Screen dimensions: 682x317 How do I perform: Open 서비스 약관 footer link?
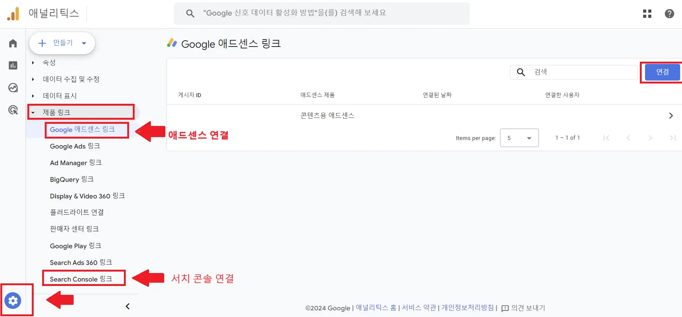pyautogui.click(x=419, y=308)
